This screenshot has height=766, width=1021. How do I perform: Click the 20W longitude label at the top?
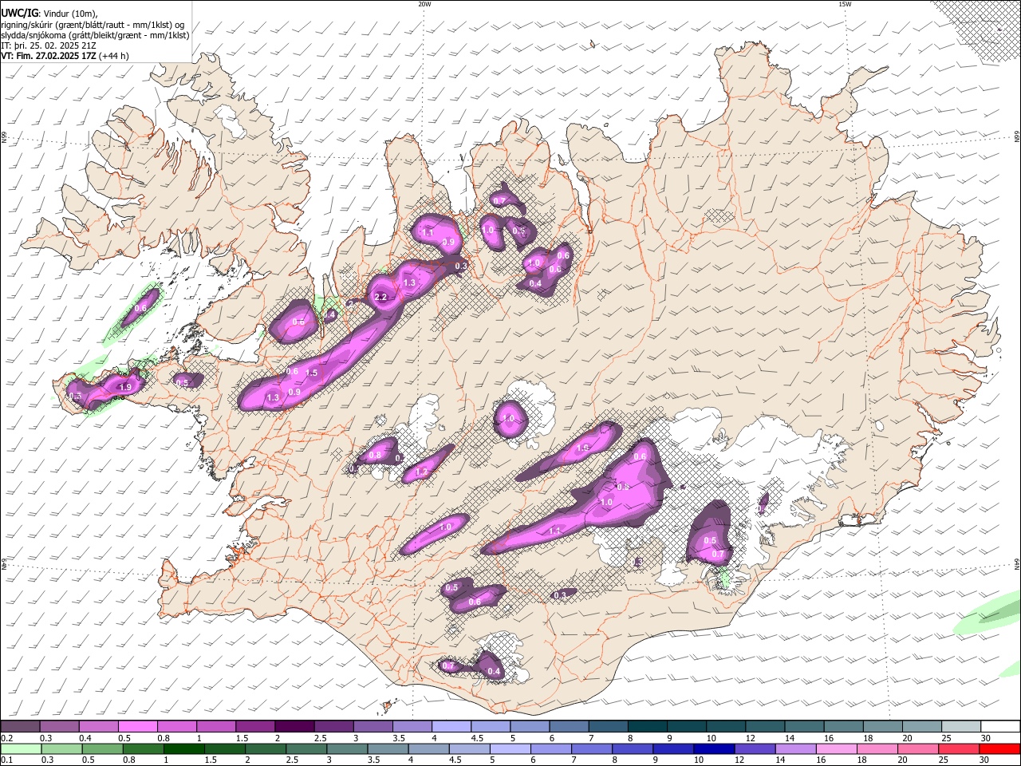pos(424,4)
